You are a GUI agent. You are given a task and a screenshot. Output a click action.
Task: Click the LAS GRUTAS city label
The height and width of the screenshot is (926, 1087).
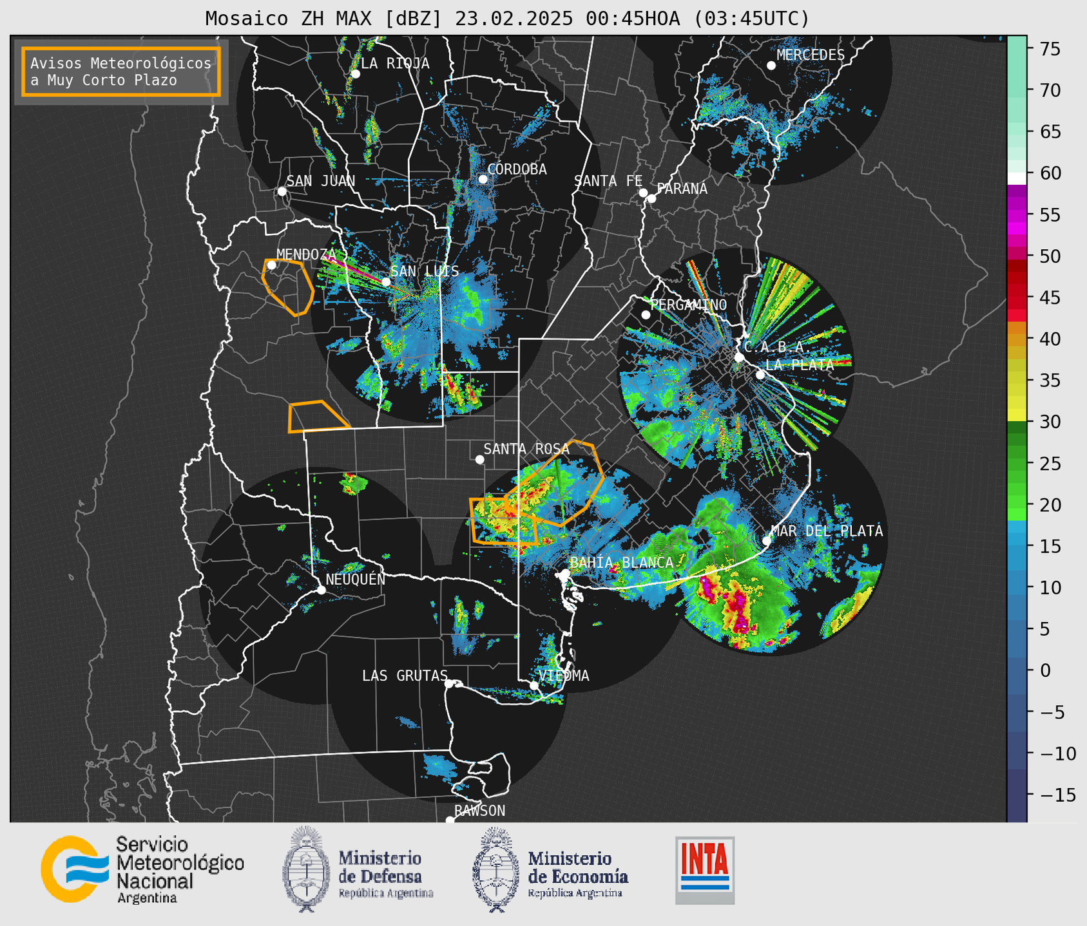pos(405,676)
